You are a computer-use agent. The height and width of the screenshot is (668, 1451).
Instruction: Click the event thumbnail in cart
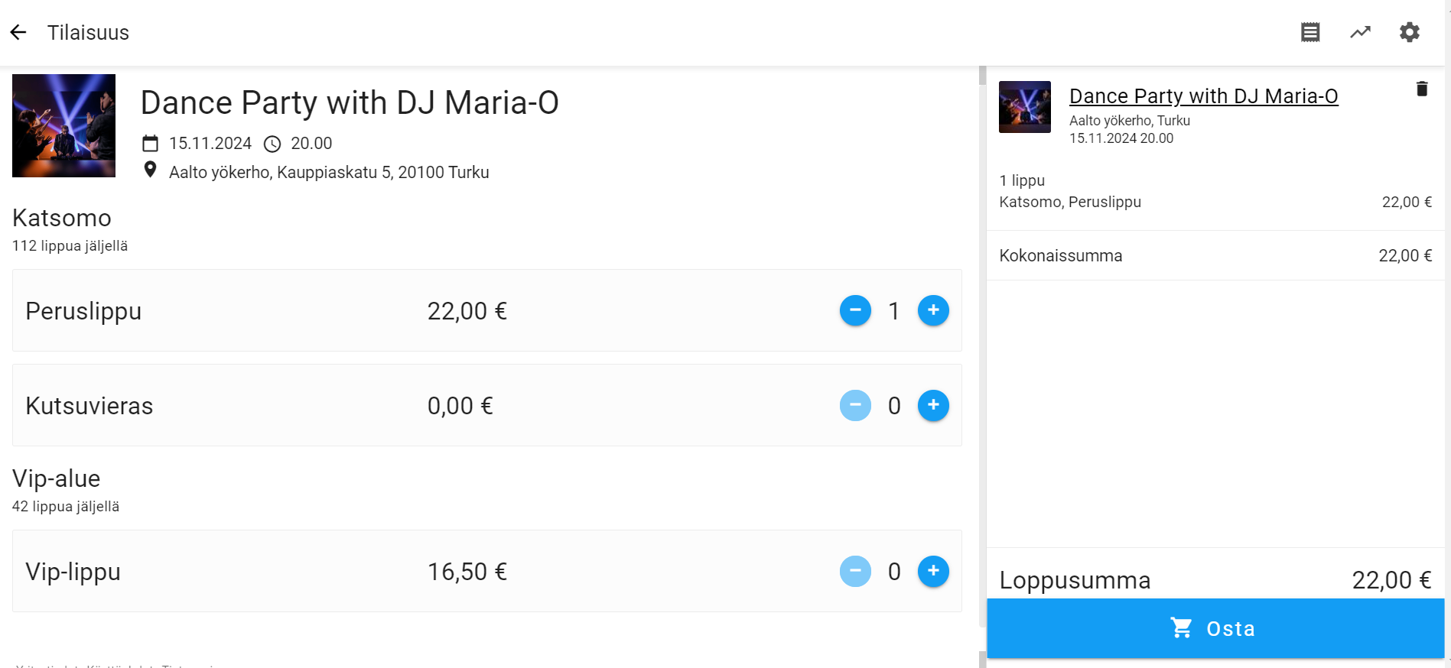coord(1025,107)
